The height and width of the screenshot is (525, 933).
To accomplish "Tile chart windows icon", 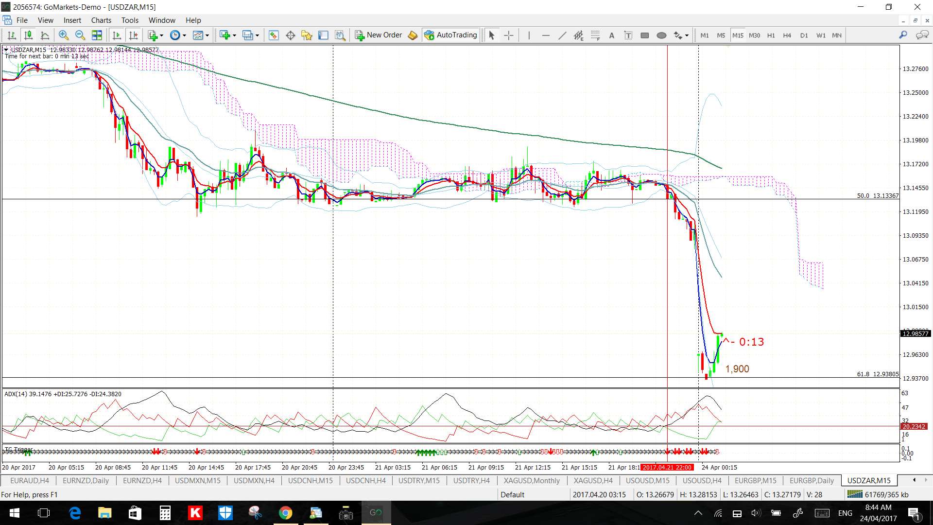I will click(x=97, y=35).
